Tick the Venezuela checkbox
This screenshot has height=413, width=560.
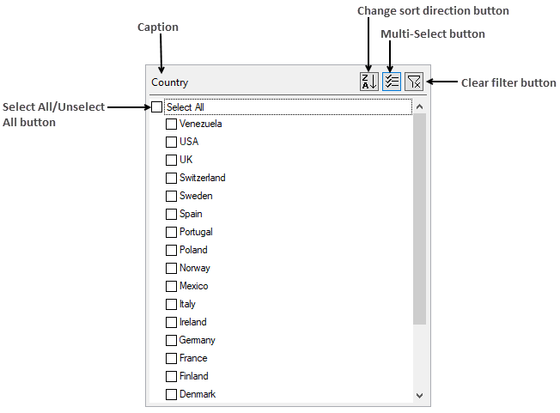coord(172,124)
